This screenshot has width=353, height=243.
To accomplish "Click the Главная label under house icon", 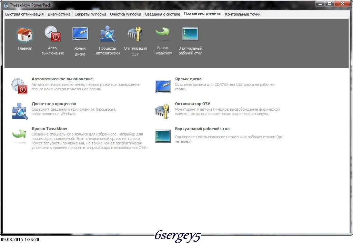I will pos(25,48).
